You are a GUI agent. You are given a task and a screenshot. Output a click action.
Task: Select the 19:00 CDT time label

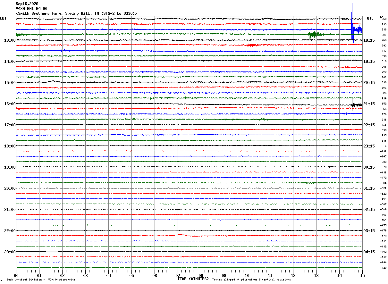[x=10, y=167]
